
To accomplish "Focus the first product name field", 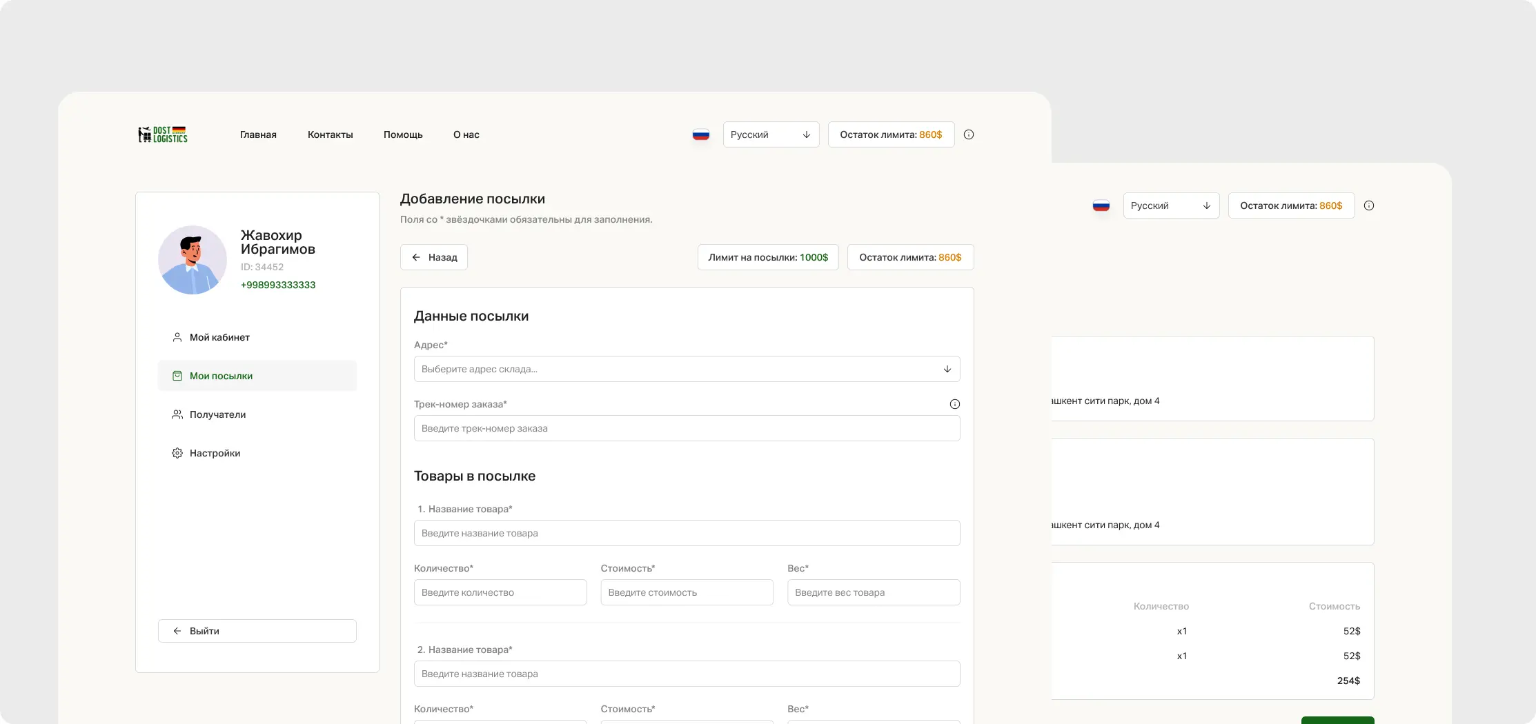I will tap(687, 533).
